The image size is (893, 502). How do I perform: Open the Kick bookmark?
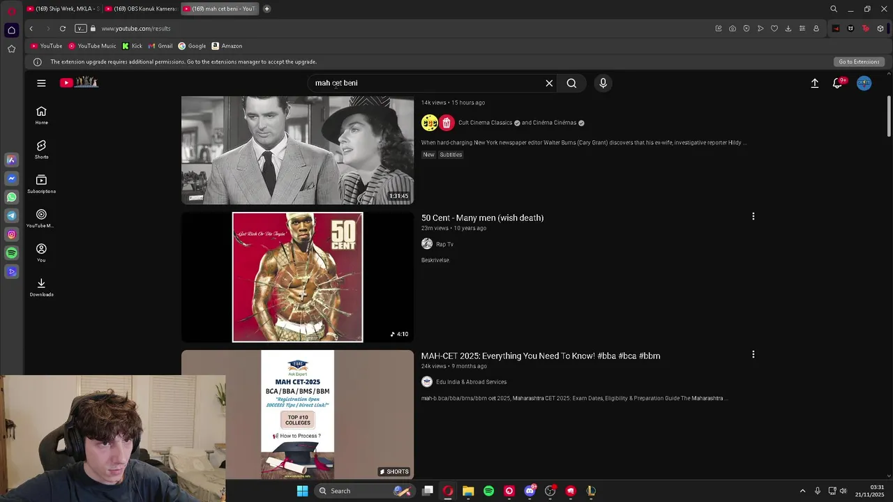point(132,46)
